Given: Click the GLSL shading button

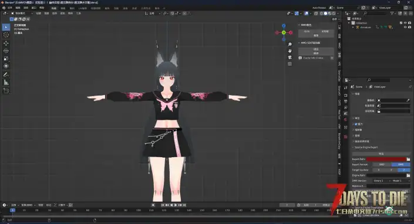Looking at the screenshot, I should [x=307, y=31].
